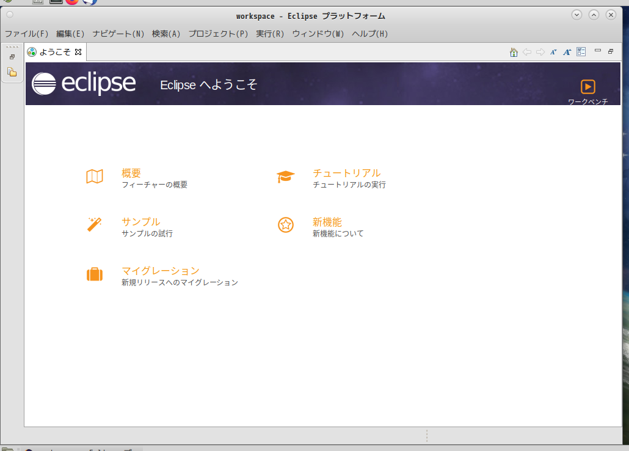Click the graduation cap icon beside チュートリアル

286,176
